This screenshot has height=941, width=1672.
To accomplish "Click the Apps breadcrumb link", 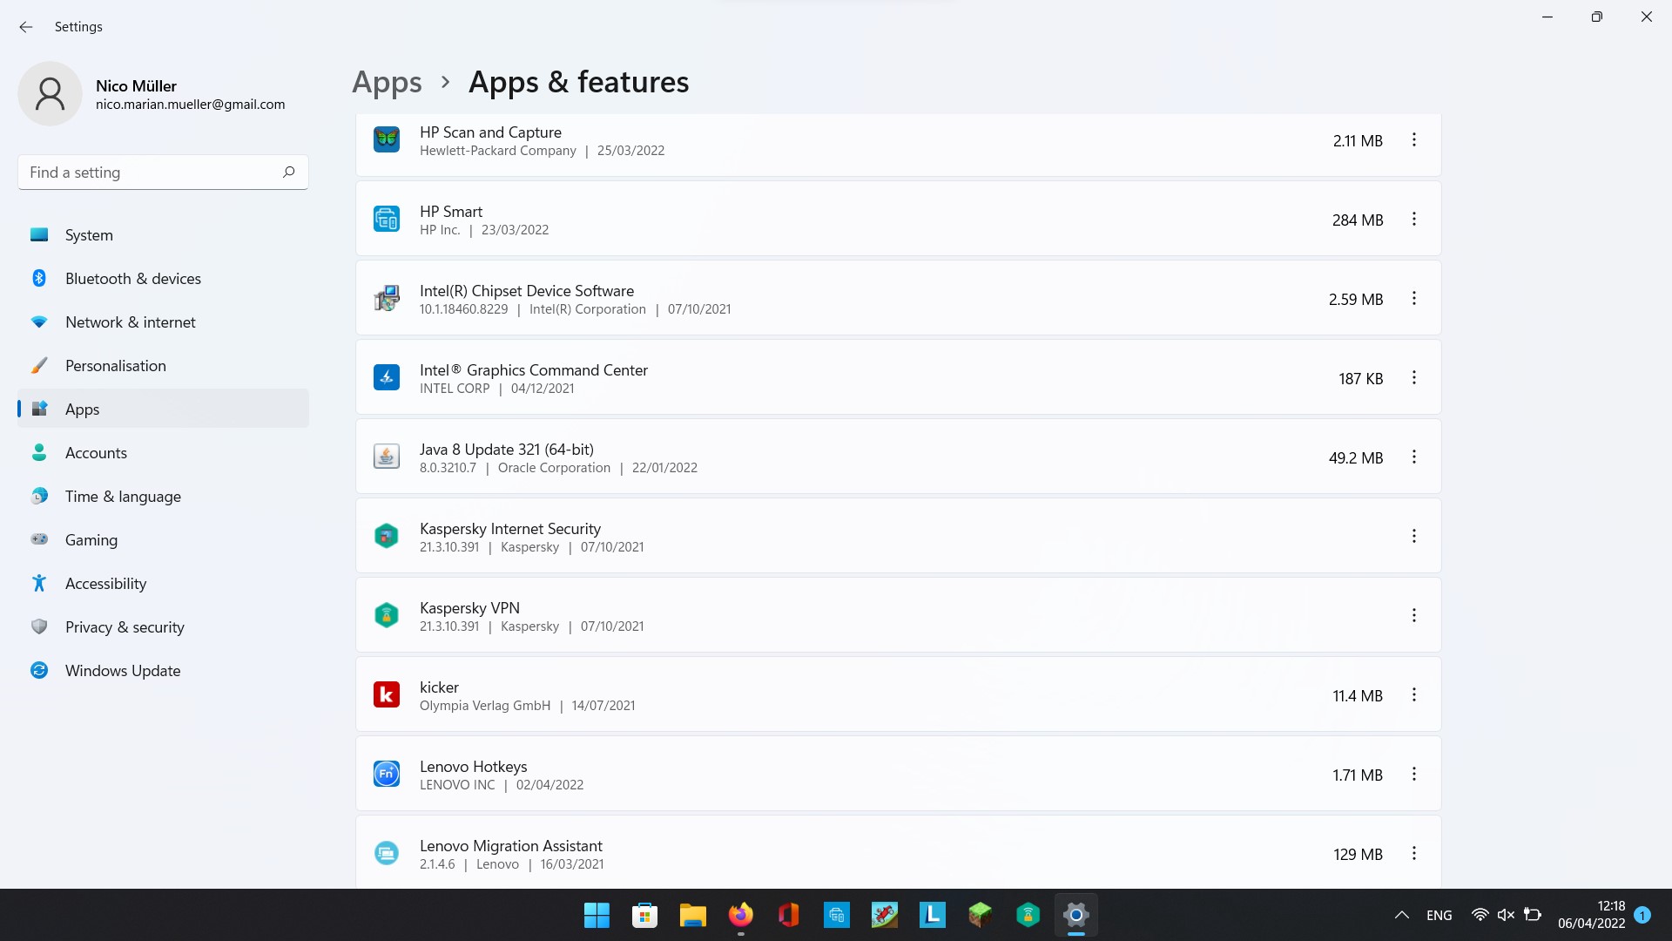I will coord(387,82).
